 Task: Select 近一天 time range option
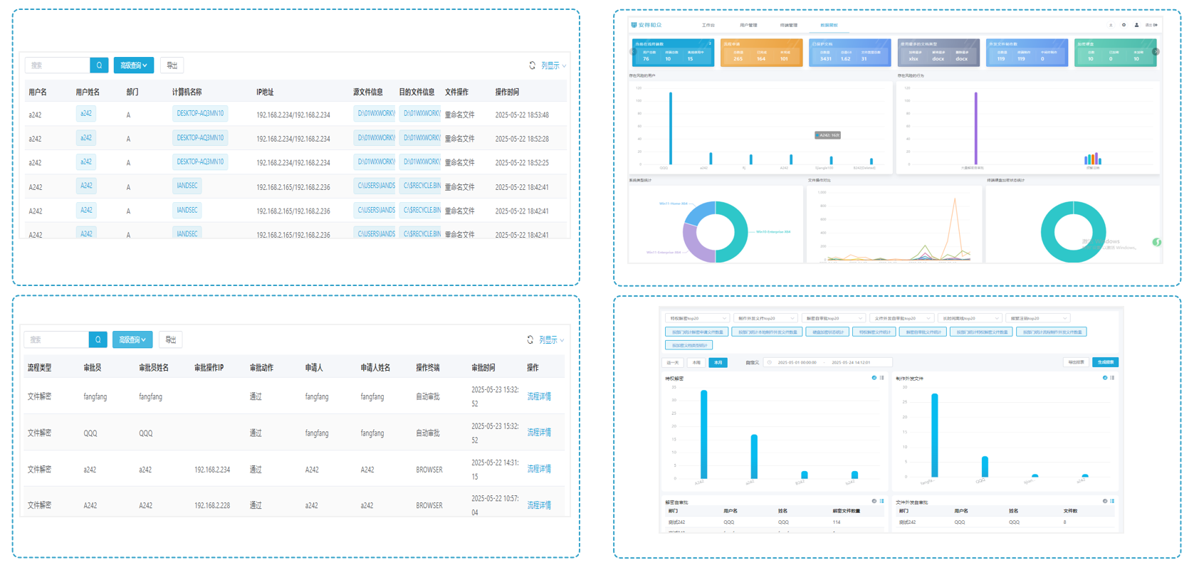pos(673,362)
